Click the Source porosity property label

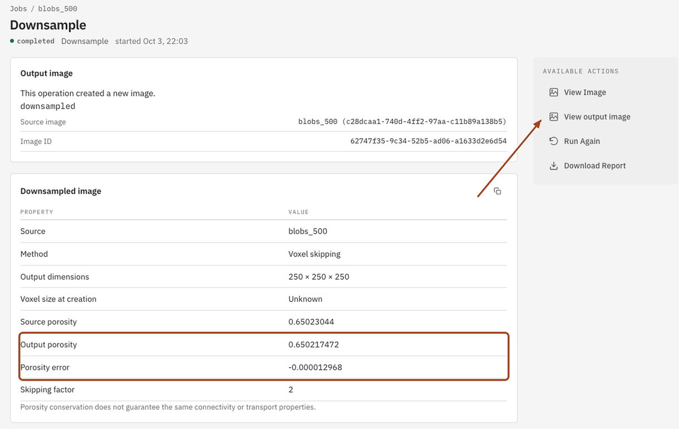(48, 322)
